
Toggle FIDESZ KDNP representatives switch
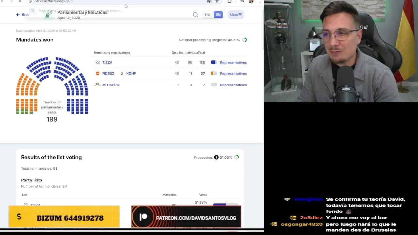(x=214, y=73)
